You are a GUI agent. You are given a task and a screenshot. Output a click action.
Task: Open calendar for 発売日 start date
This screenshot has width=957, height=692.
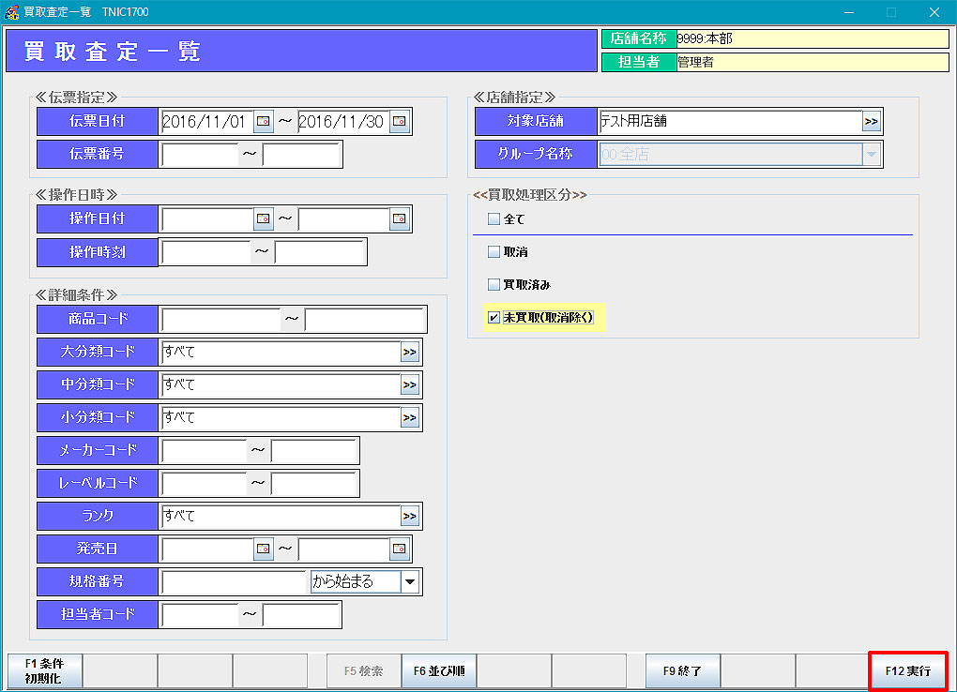tap(264, 549)
